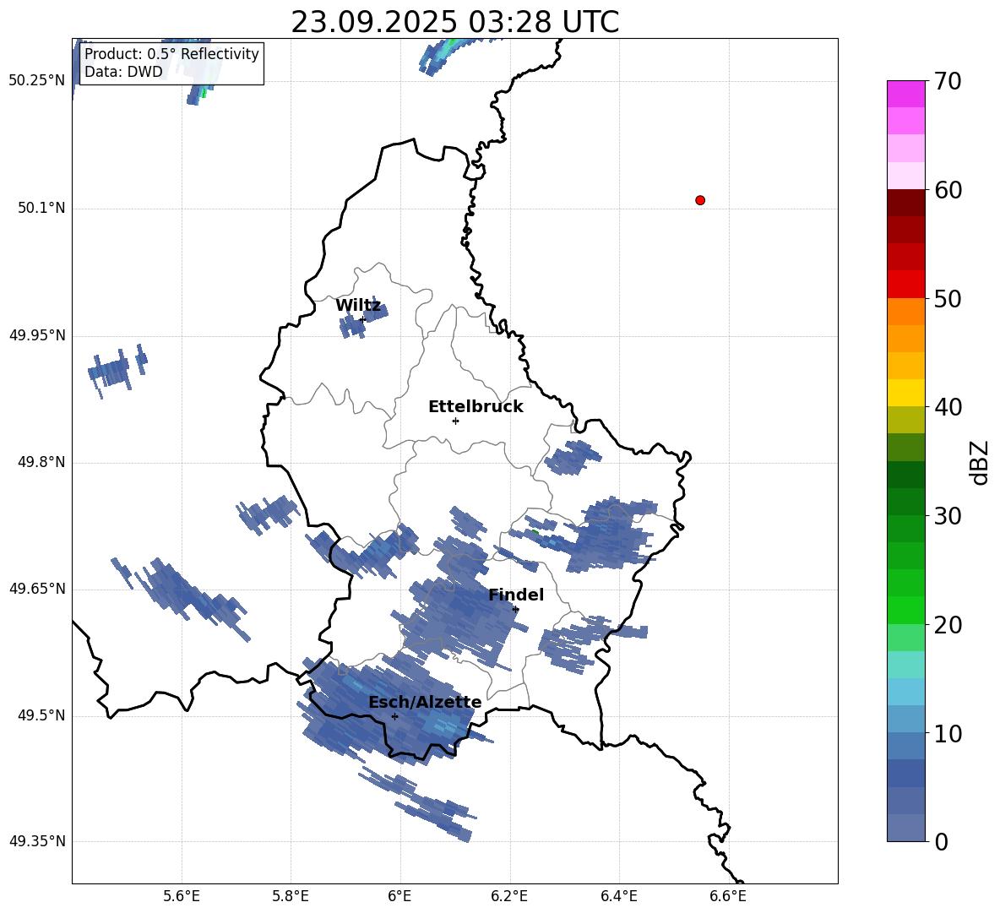Click the Data: DWD text
The image size is (1000, 913).
click(123, 72)
